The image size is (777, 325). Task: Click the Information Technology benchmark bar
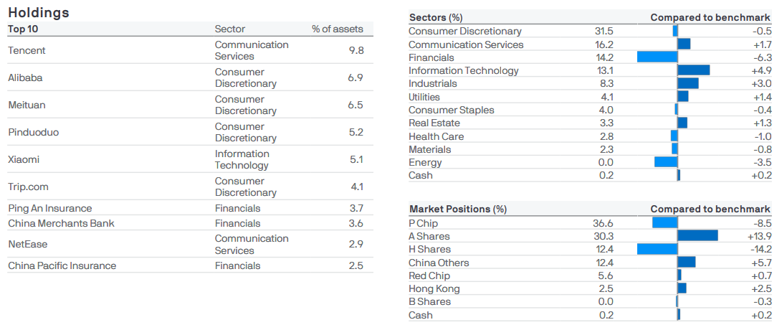point(693,70)
